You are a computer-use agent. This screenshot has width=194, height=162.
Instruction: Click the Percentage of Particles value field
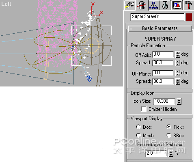(156, 153)
